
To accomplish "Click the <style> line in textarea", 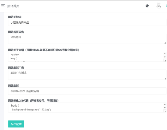I will click(15, 55).
